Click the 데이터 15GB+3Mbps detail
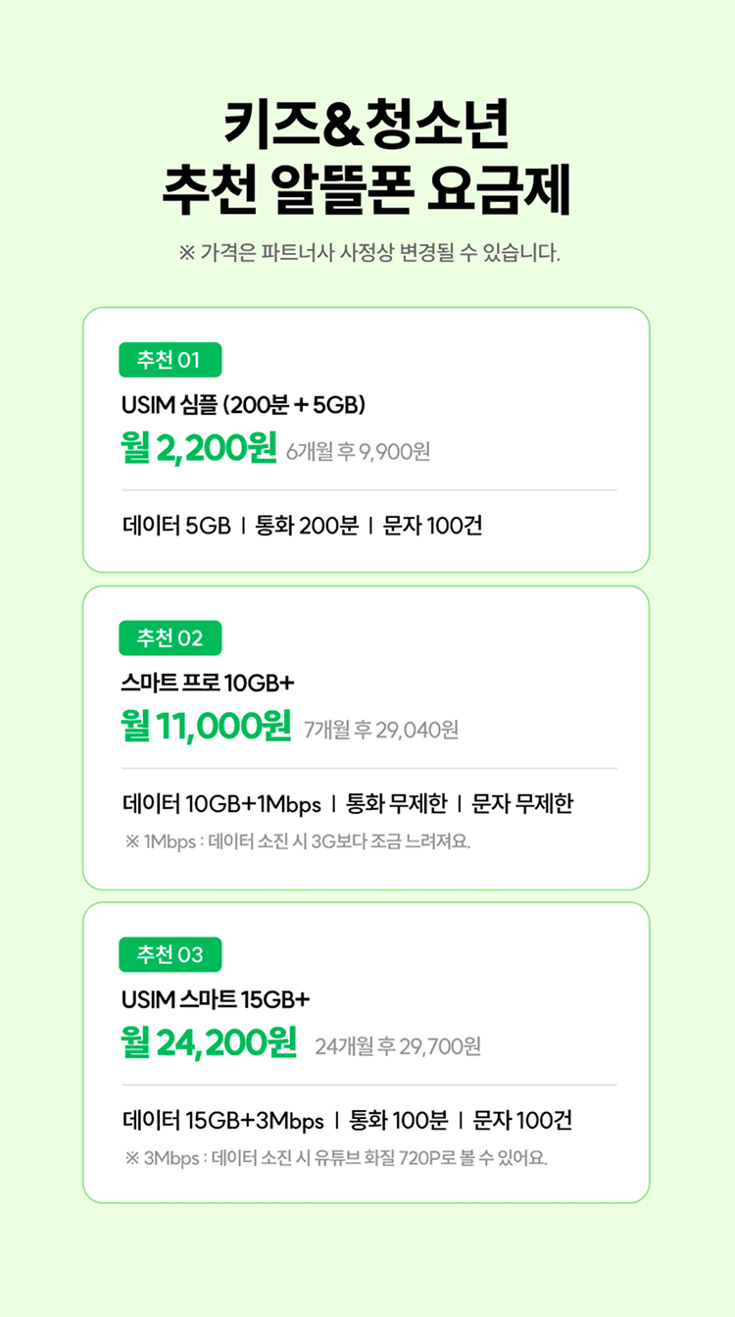Viewport: 735px width, 1317px height. (223, 1121)
